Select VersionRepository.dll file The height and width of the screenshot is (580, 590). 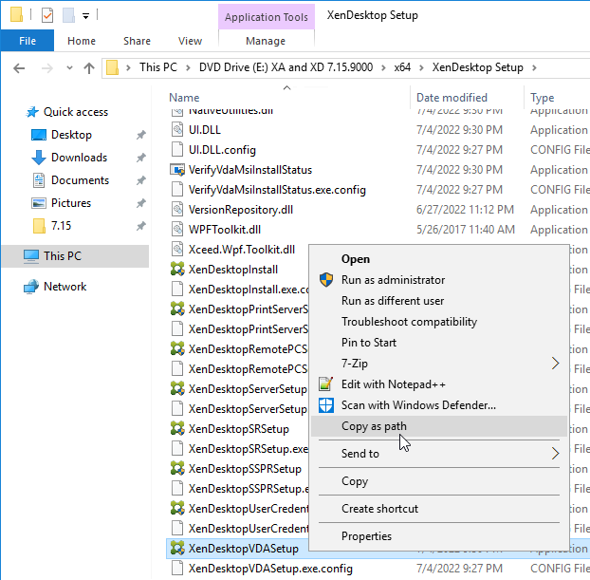(241, 210)
